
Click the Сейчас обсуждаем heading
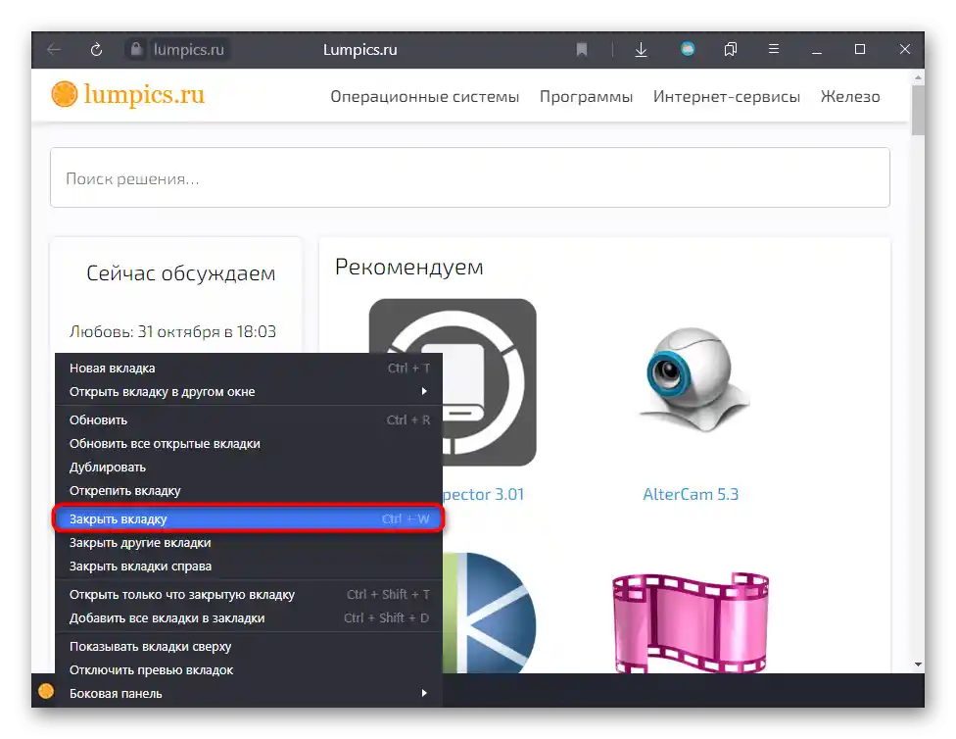[180, 272]
